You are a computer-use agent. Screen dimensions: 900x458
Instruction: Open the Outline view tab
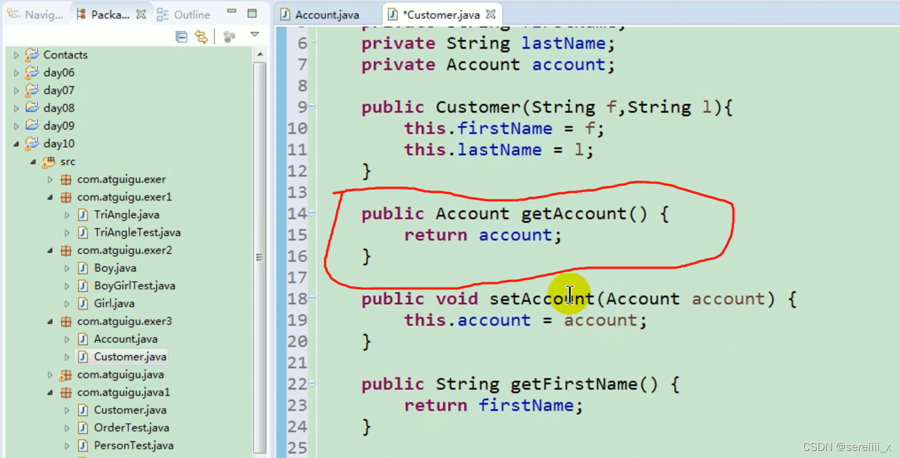[183, 15]
